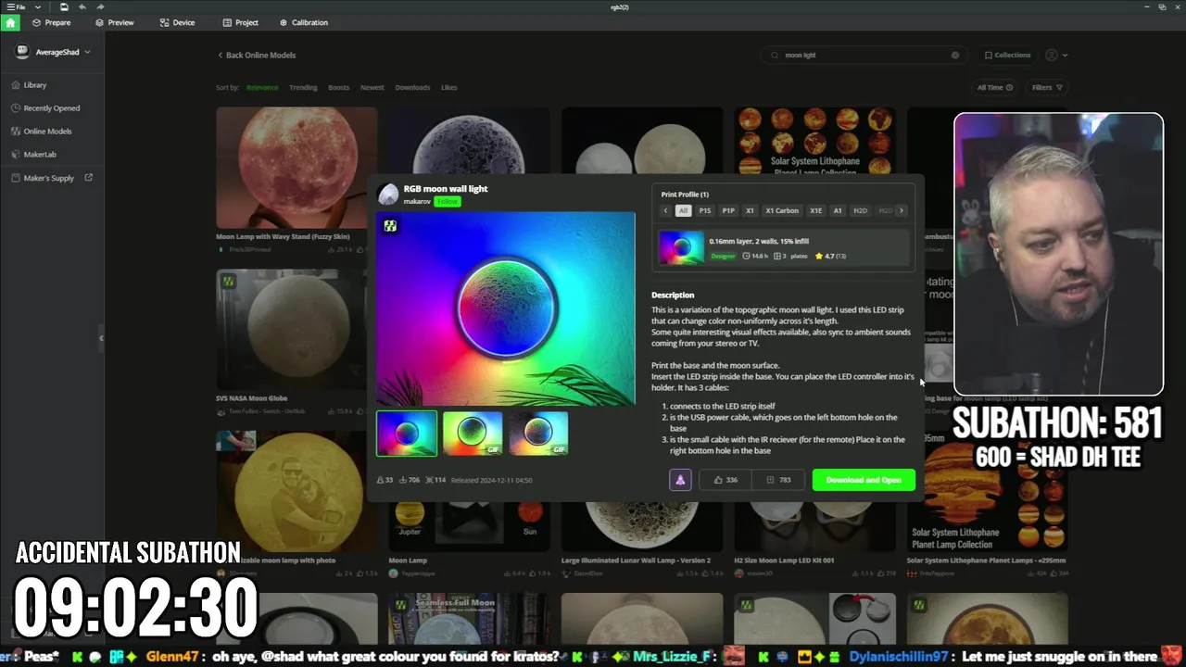This screenshot has width=1186, height=667.
Task: Click Maker's Supply external link icon
Action: click(89, 177)
